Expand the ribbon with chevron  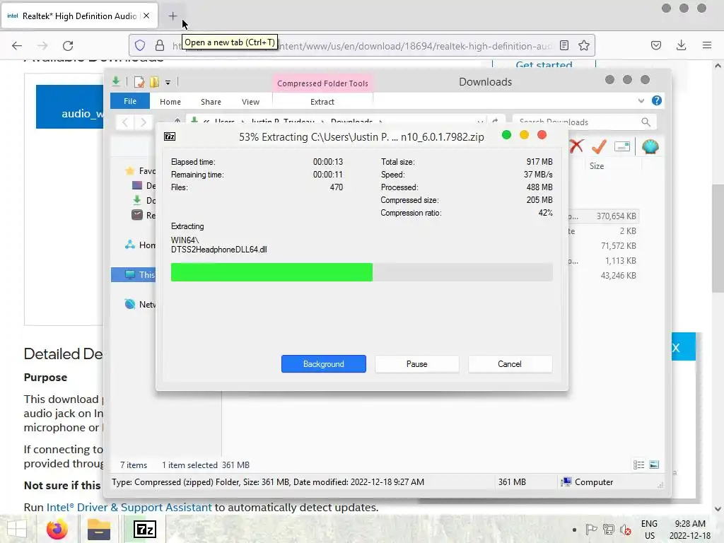[x=641, y=100]
